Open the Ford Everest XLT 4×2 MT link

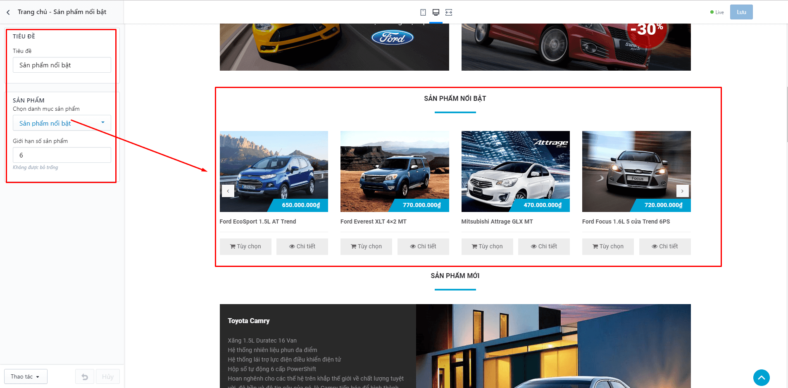coord(374,221)
